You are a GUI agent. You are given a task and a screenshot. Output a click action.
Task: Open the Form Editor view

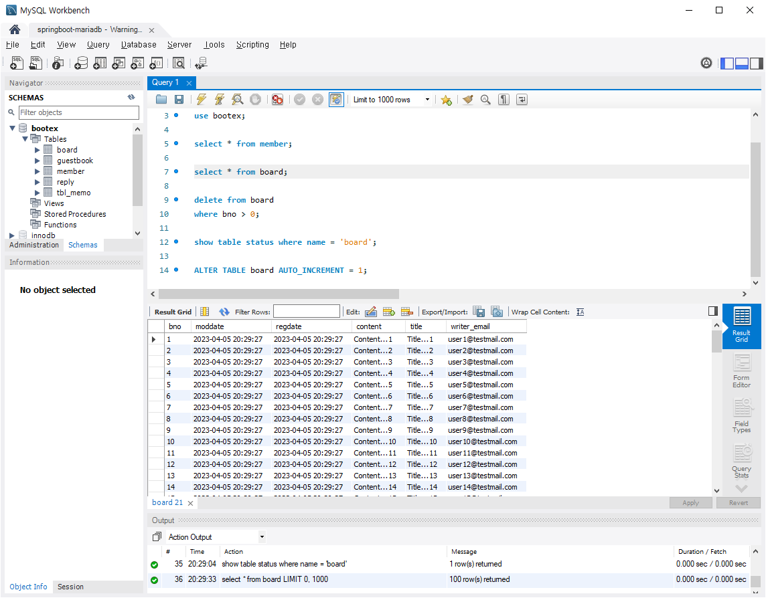click(x=742, y=371)
